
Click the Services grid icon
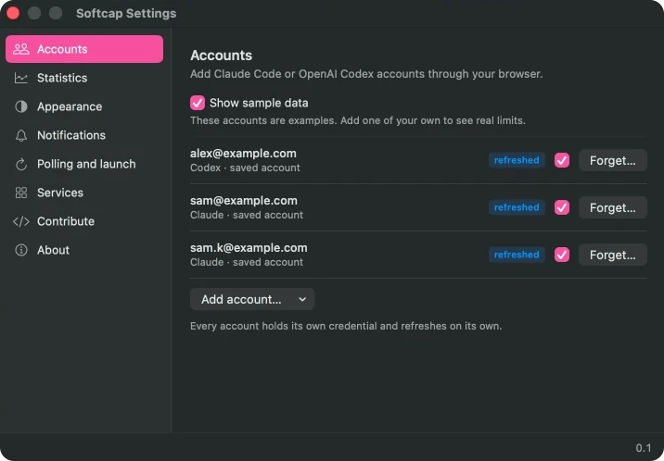(21, 193)
